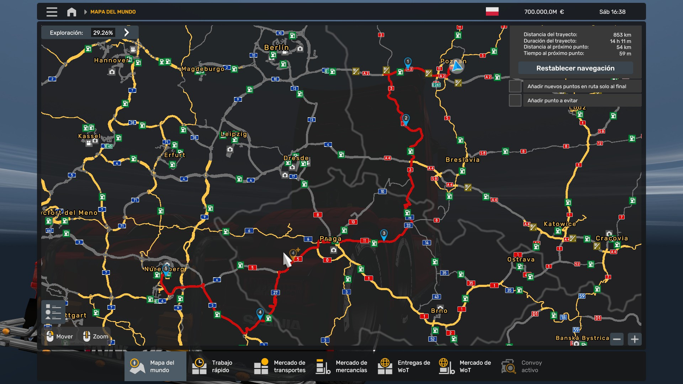Click the Mover mouse hint
This screenshot has width=683, height=384.
[59, 336]
